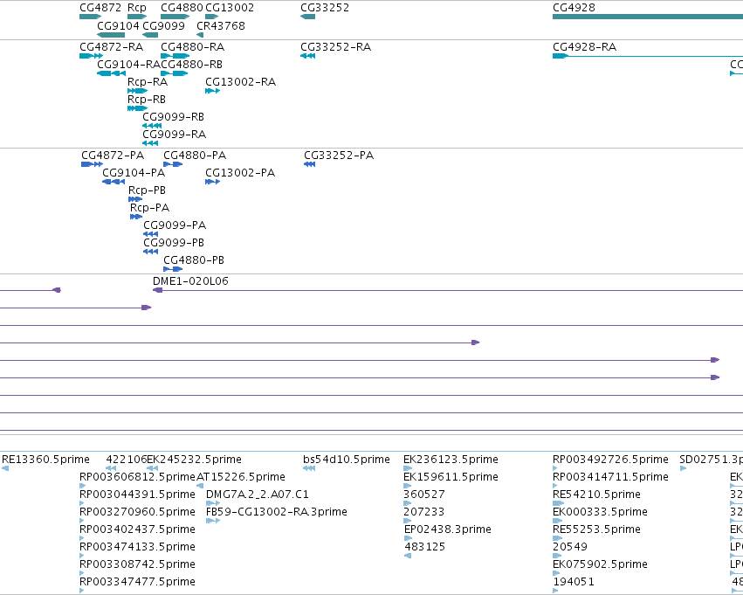
Task: Select the Rcp-PA protein label
Action: coord(150,208)
